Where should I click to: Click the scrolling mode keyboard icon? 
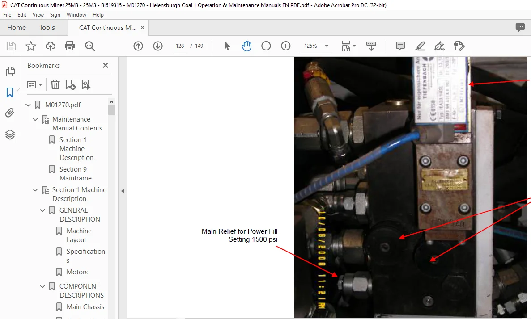371,46
